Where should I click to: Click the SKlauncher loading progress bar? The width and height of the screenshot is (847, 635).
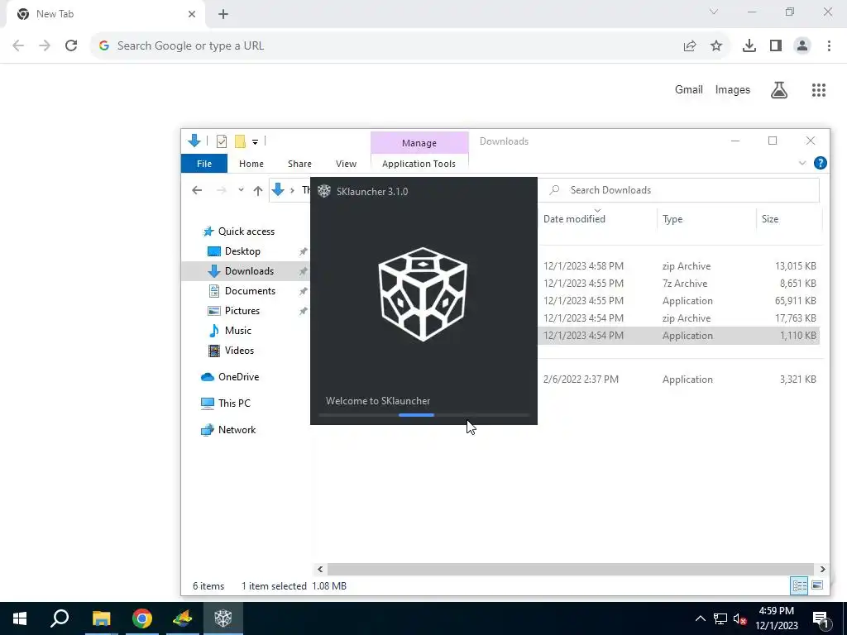tap(423, 415)
